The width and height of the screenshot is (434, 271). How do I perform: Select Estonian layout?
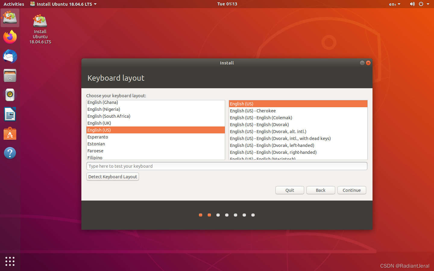coord(156,144)
